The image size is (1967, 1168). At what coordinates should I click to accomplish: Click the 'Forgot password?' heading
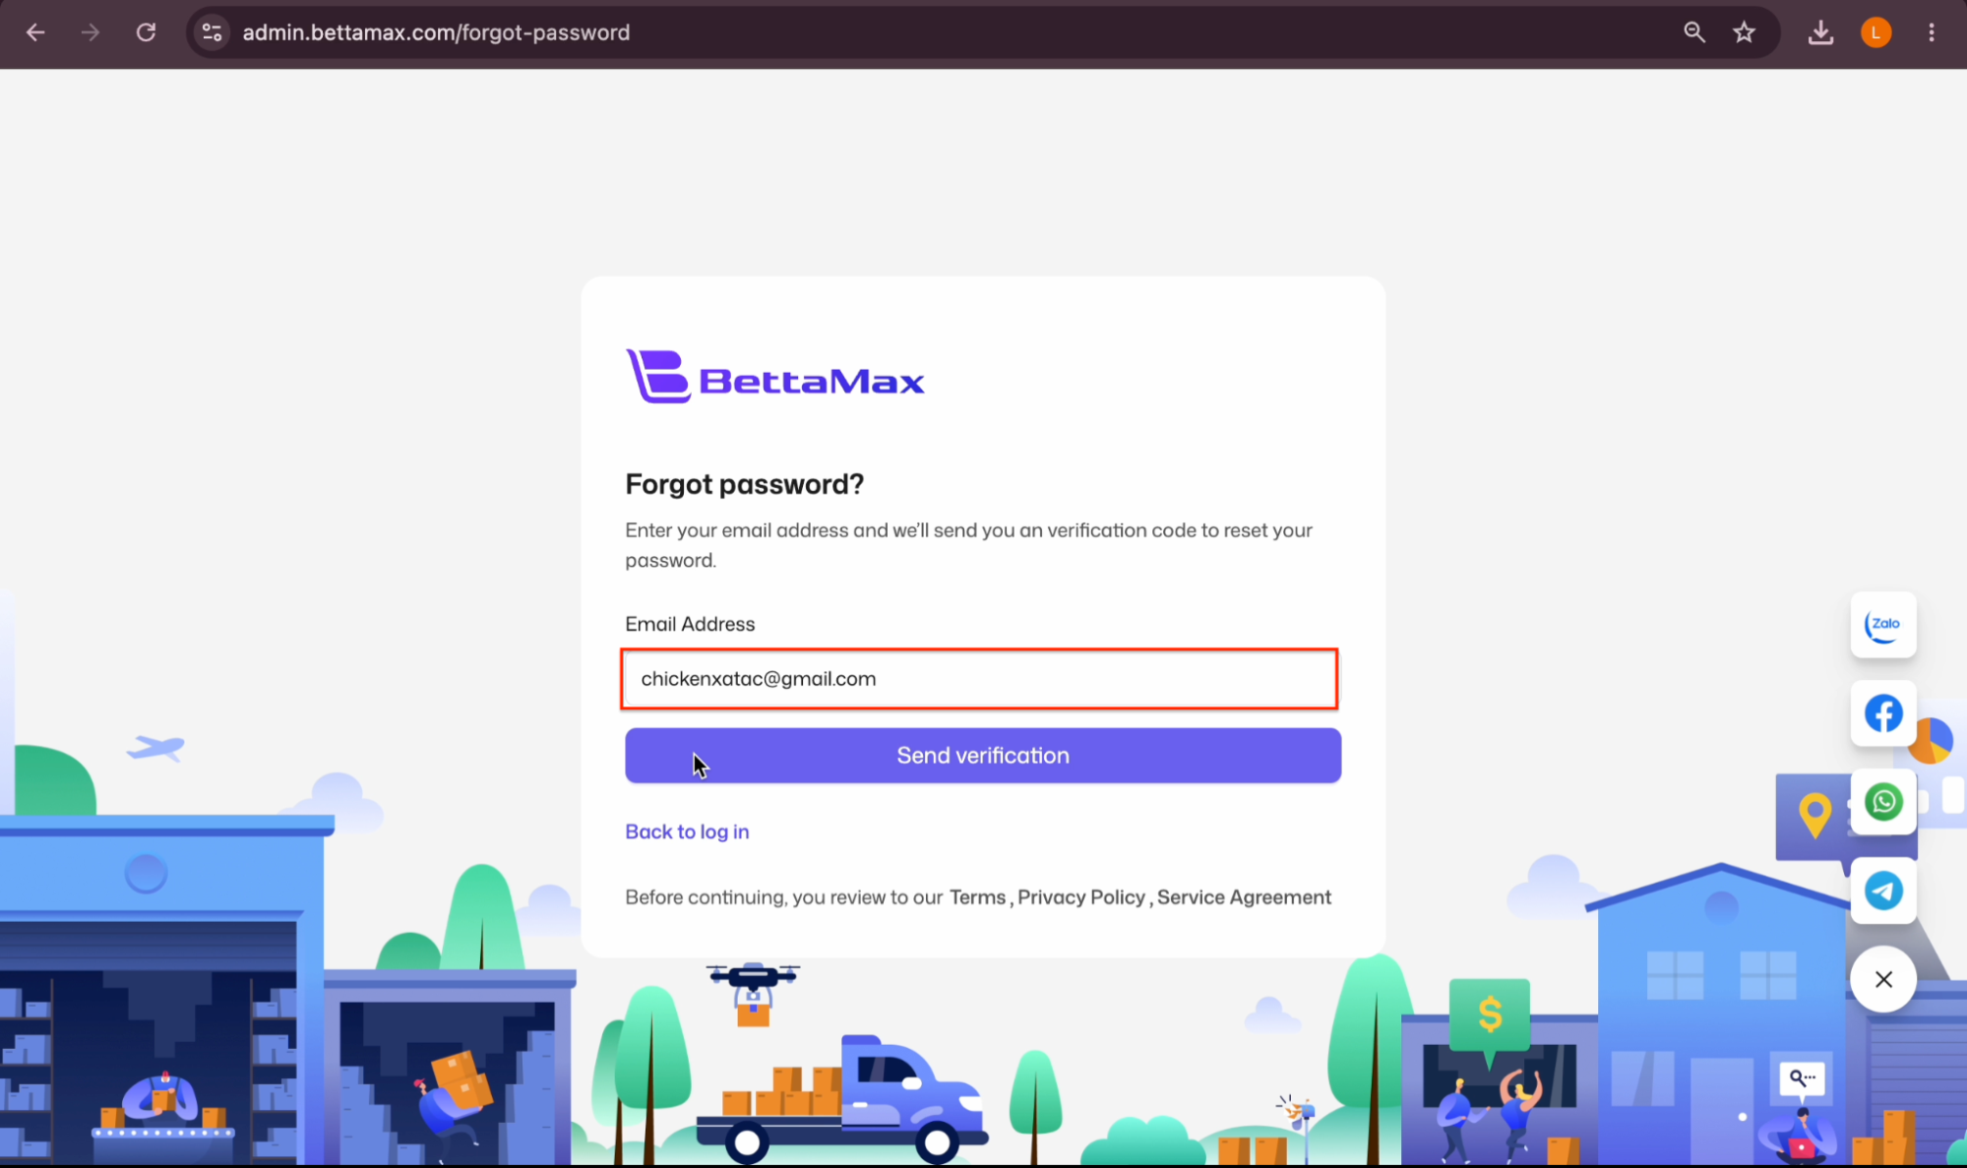[x=745, y=484]
